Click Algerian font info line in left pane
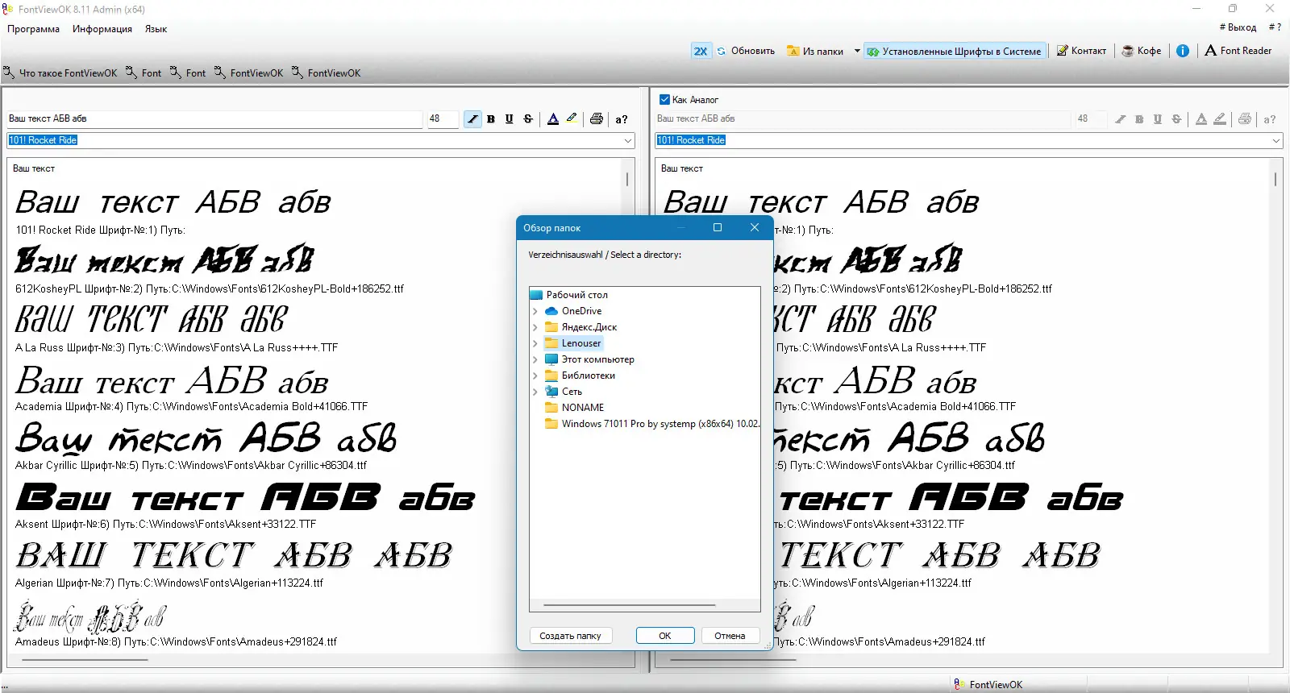Image resolution: width=1290 pixels, height=693 pixels. pos(169,583)
